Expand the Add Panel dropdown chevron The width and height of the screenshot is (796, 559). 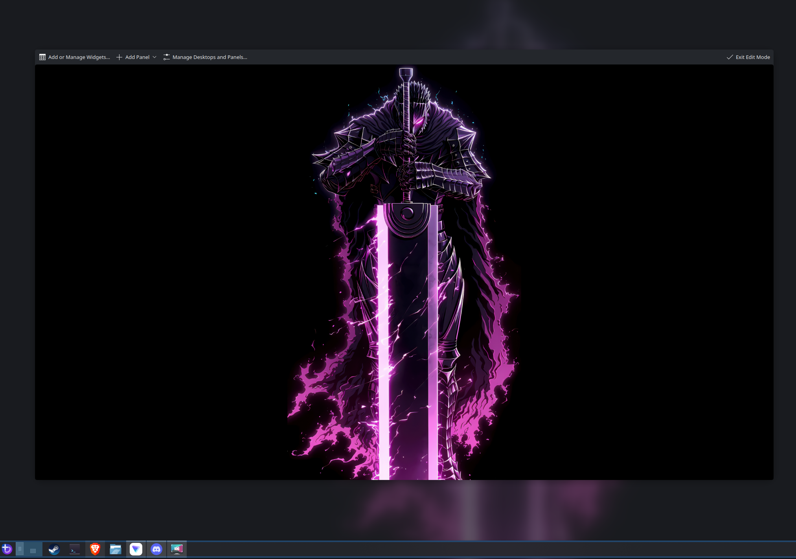(154, 57)
